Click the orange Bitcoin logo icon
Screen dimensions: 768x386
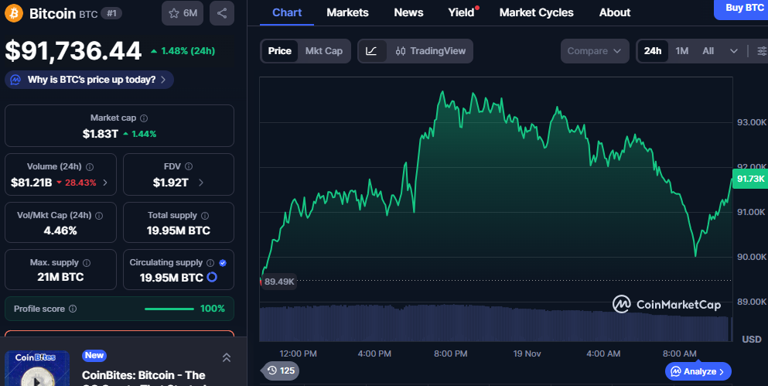(14, 13)
